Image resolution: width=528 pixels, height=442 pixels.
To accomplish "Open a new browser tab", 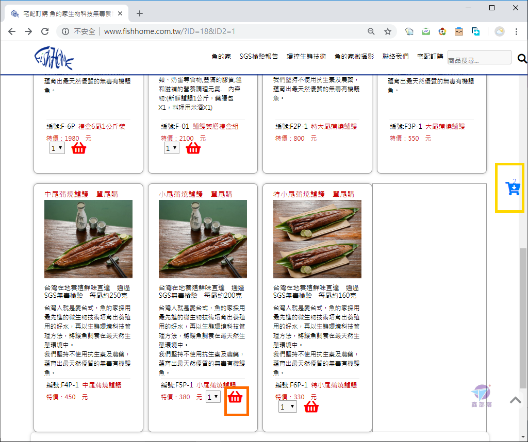I will tap(140, 13).
